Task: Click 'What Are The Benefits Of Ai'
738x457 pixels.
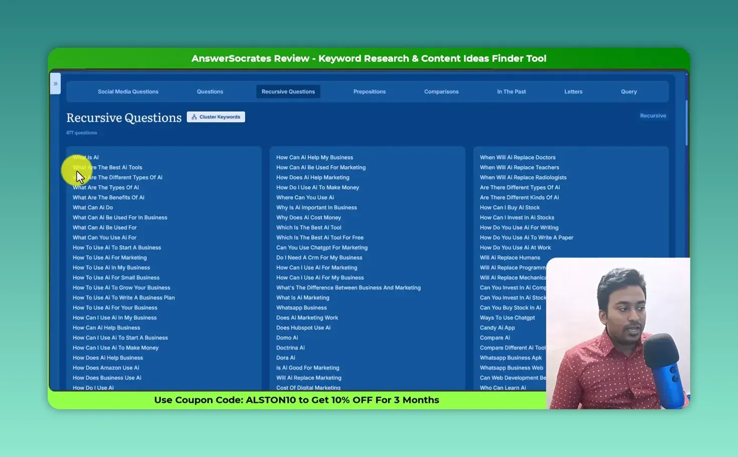Action: pos(108,198)
